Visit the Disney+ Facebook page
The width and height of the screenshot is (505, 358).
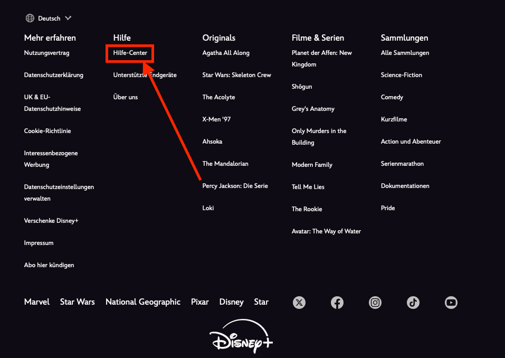coord(337,302)
